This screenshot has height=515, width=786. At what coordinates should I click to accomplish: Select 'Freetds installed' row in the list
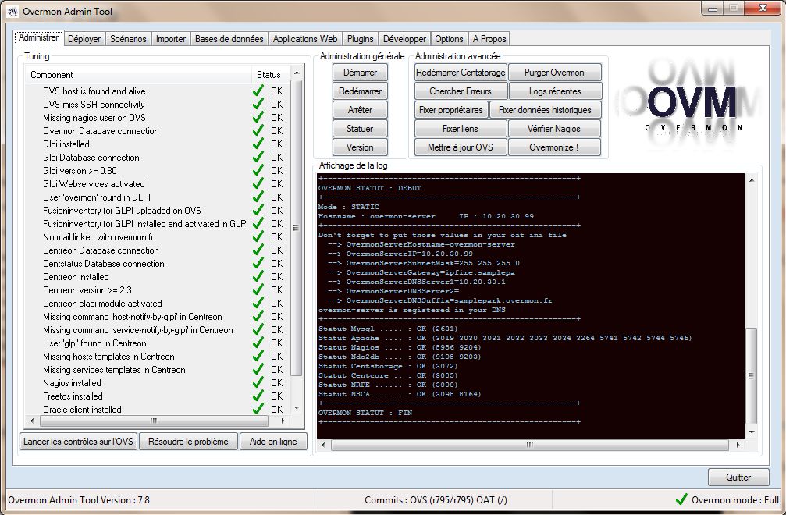[x=73, y=396]
